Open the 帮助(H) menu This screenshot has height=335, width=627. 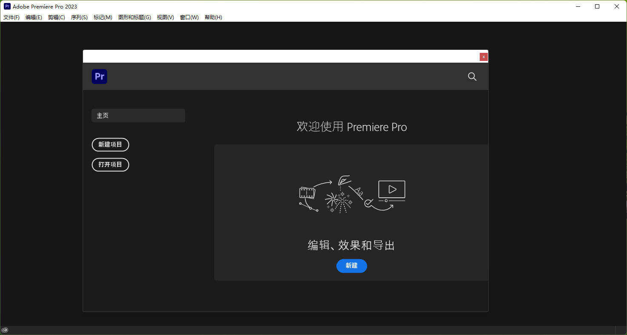pyautogui.click(x=213, y=17)
